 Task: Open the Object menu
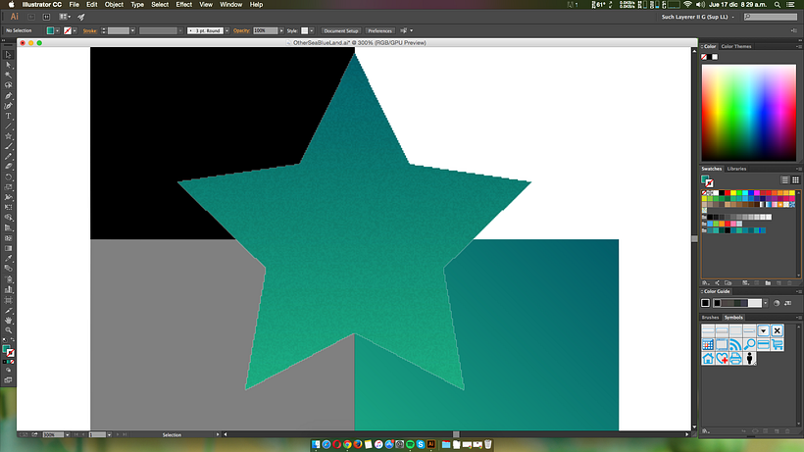[x=114, y=5]
